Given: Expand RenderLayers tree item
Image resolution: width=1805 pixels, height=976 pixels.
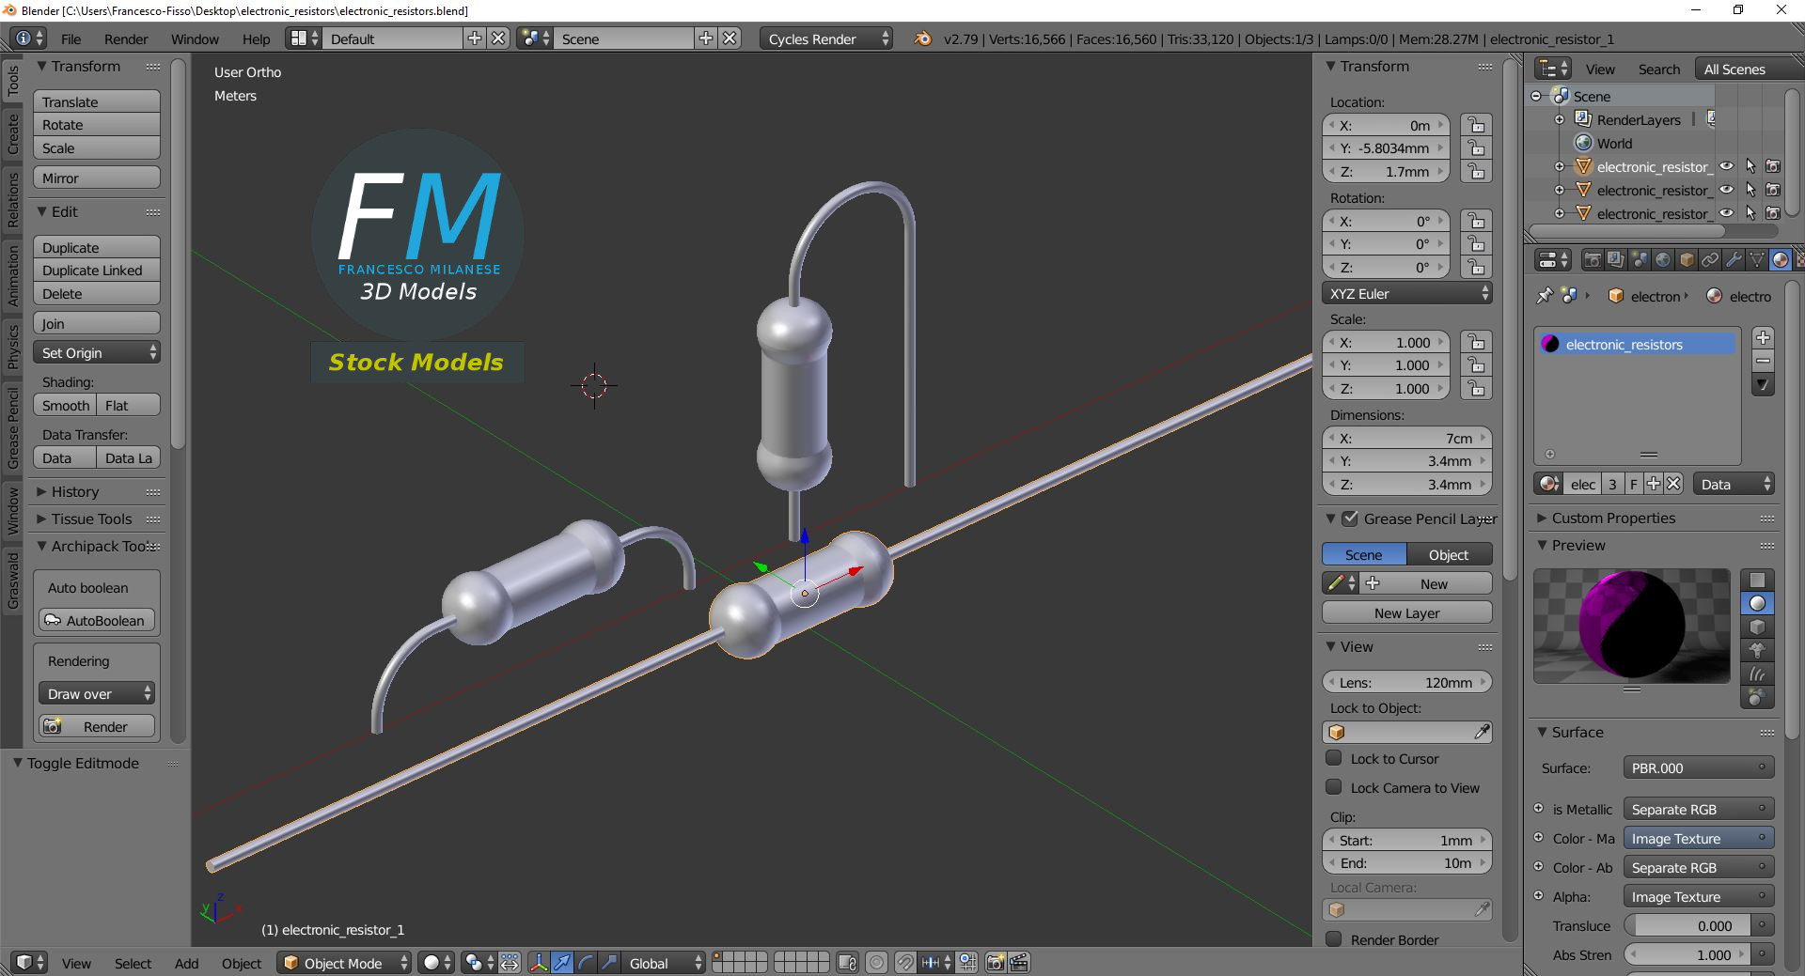Looking at the screenshot, I should (x=1560, y=119).
